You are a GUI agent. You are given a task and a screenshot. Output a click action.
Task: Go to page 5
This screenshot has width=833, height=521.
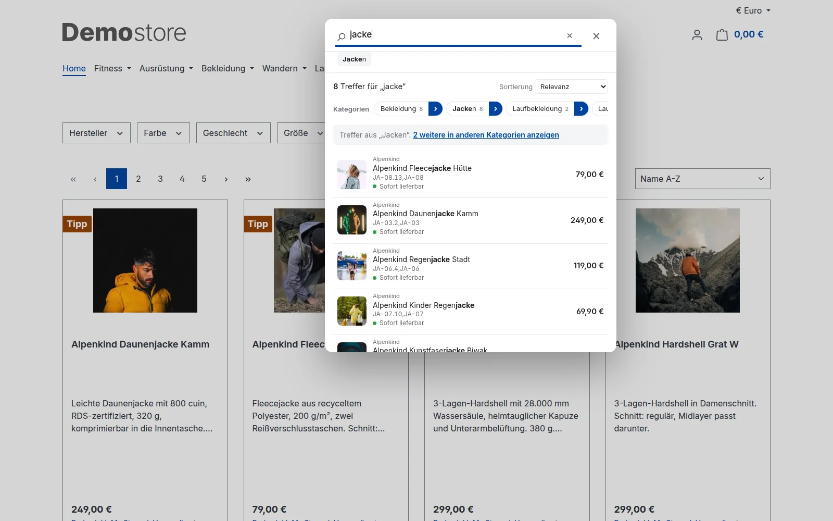(204, 179)
